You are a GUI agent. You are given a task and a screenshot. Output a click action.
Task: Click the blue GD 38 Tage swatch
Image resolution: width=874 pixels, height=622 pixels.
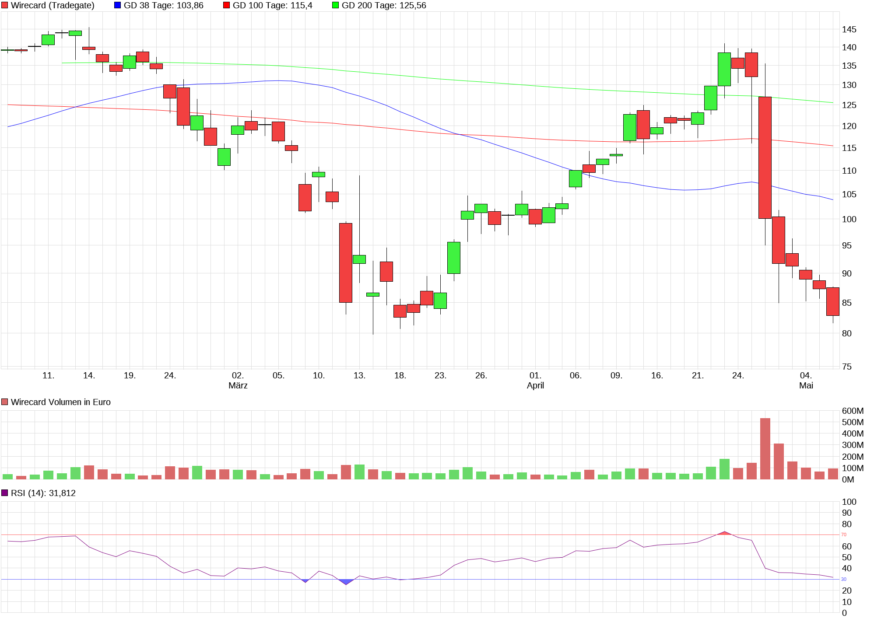pyautogui.click(x=117, y=5)
